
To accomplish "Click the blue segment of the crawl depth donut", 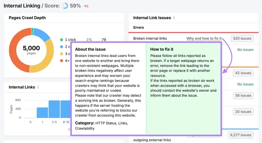I will [42, 34].
